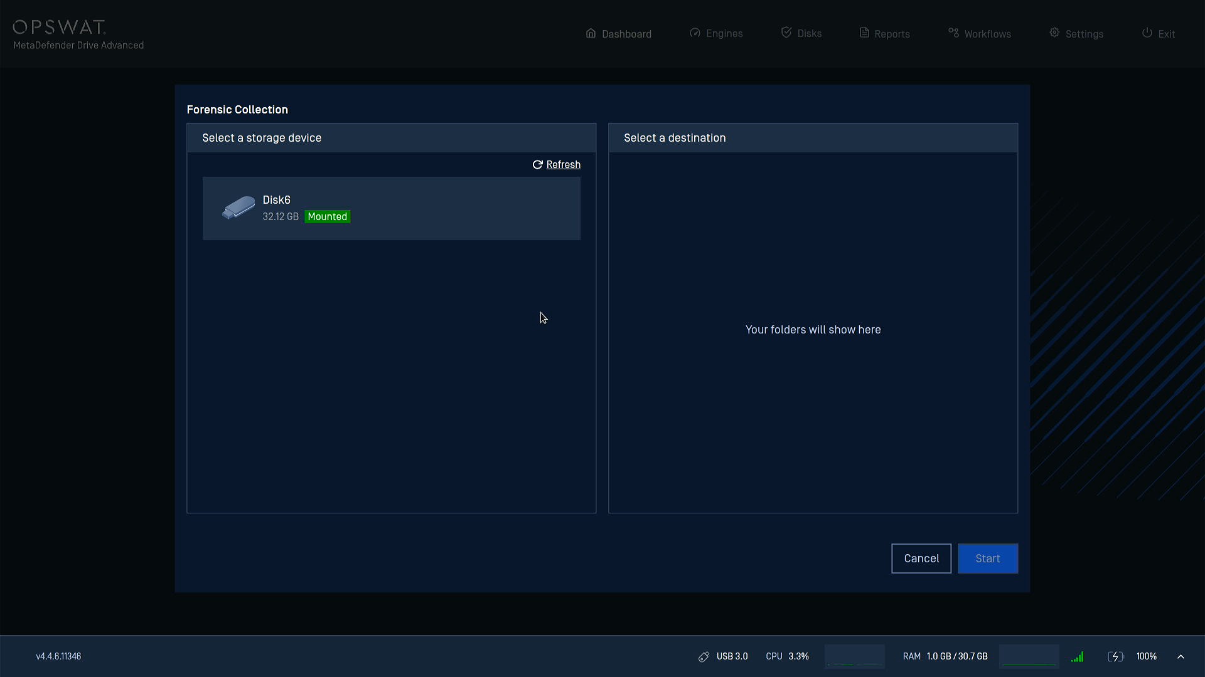Select the Disk6 storage device

pos(391,208)
